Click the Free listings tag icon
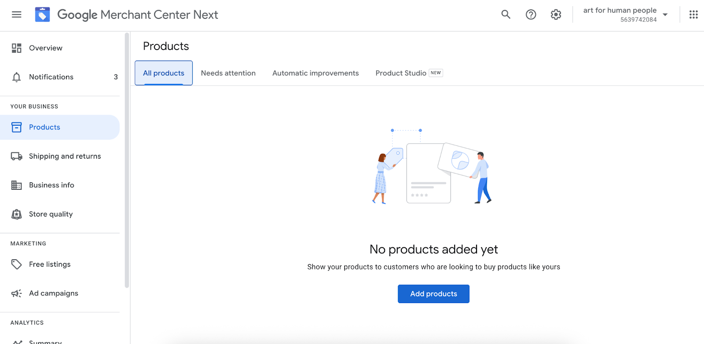The width and height of the screenshot is (704, 344). 17,264
